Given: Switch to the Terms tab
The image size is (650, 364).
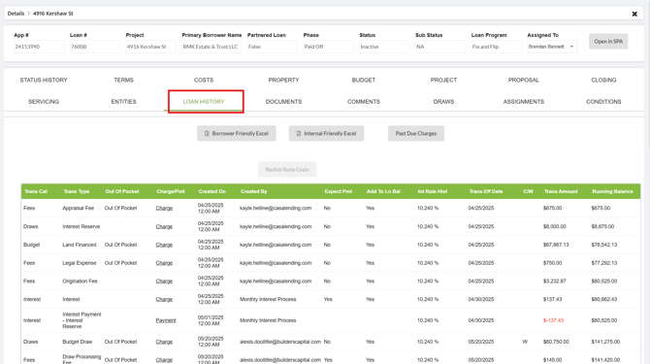Looking at the screenshot, I should (123, 80).
